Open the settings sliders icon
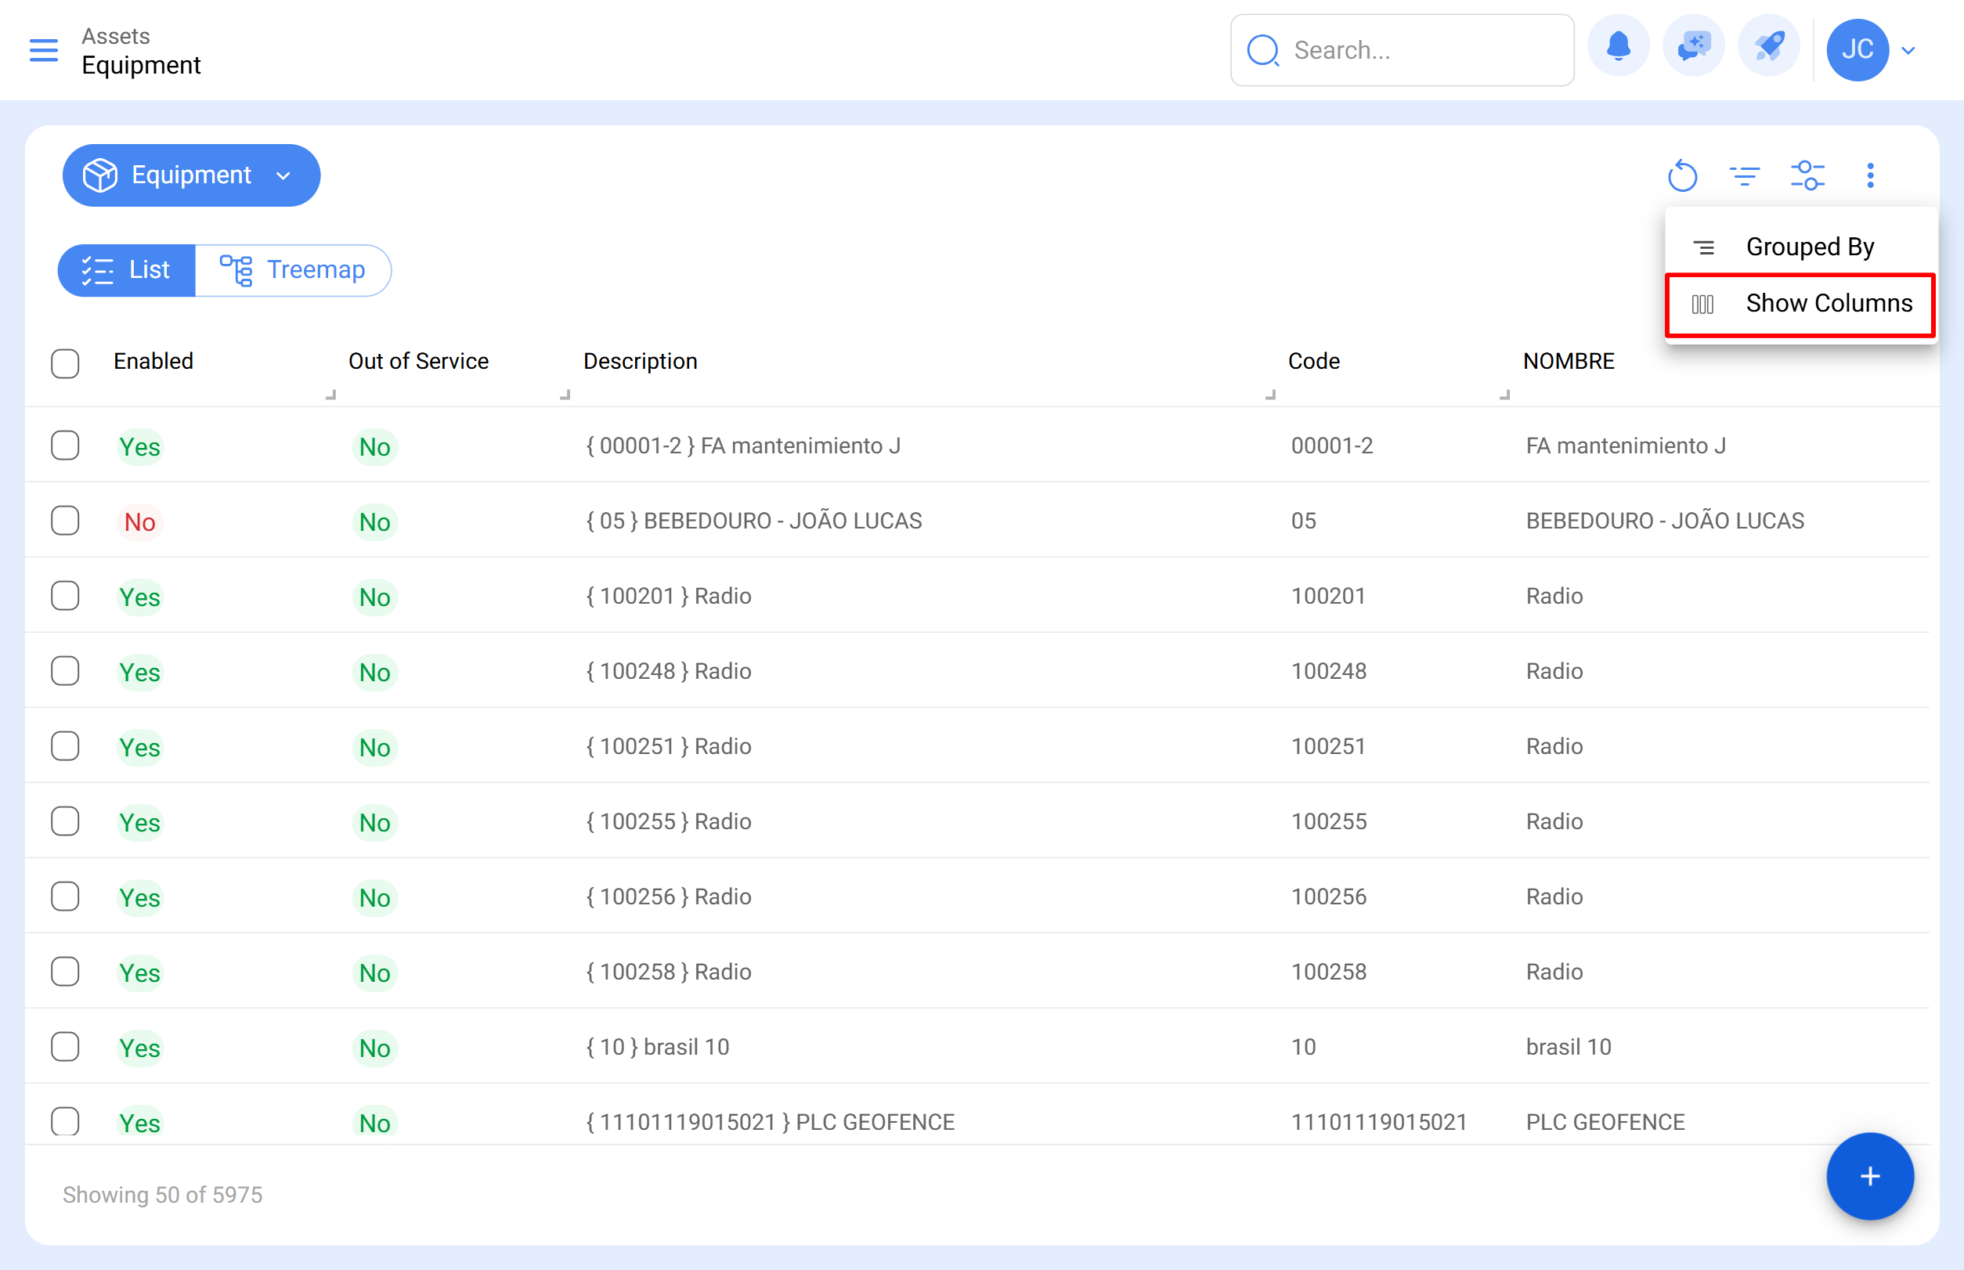This screenshot has height=1270, width=1964. tap(1807, 175)
